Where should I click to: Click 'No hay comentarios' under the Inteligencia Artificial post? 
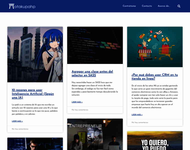(20, 129)
